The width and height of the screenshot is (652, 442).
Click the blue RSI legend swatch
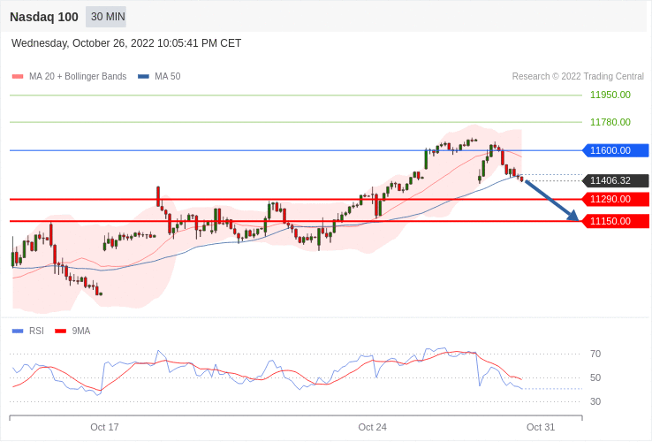point(18,331)
